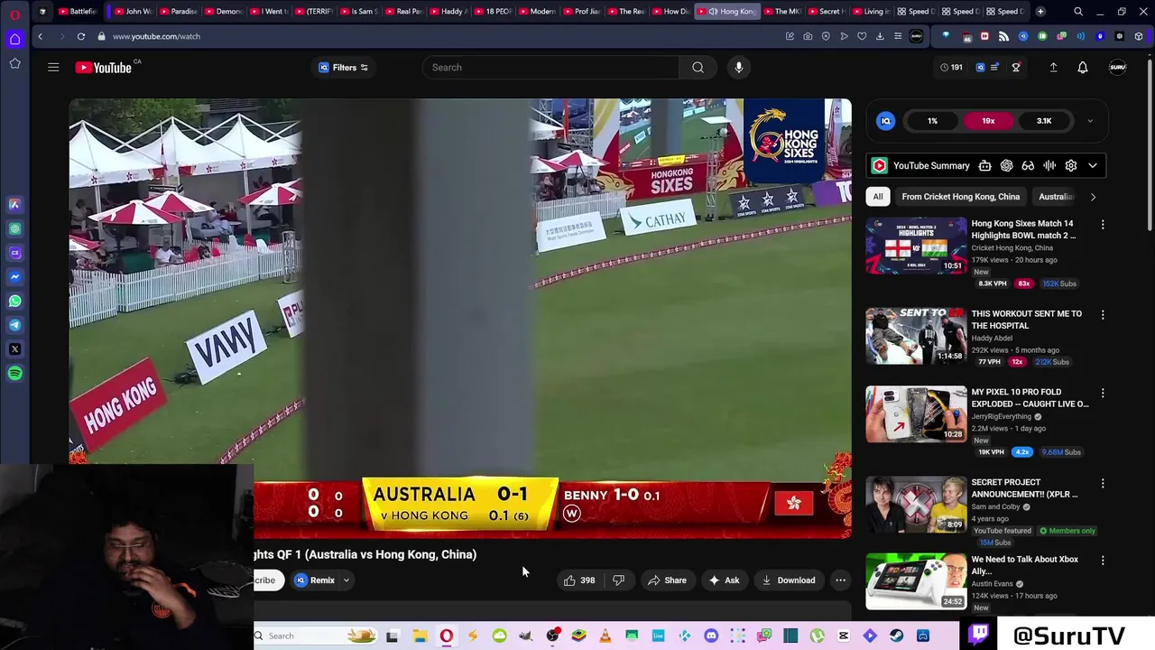Image resolution: width=1155 pixels, height=650 pixels.
Task: Open Austin Evans channel link
Action: (x=991, y=584)
